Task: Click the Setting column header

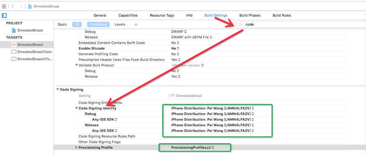Action: point(84,96)
